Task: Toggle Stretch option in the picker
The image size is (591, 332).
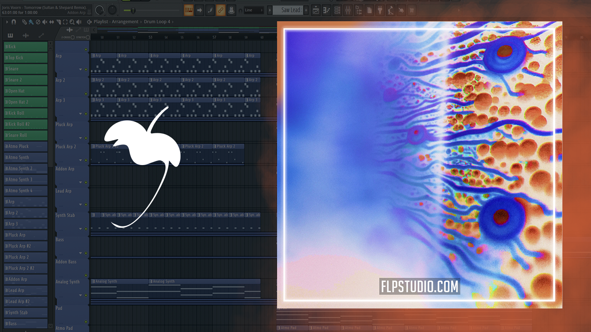Action: 87,37
